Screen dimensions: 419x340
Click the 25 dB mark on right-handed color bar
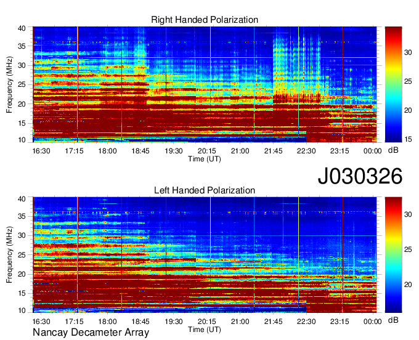click(408, 81)
